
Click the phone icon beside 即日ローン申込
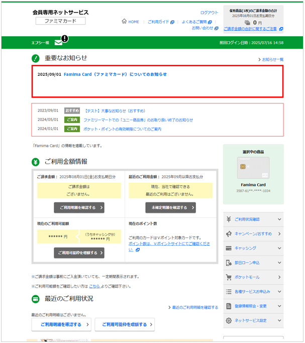click(229, 263)
